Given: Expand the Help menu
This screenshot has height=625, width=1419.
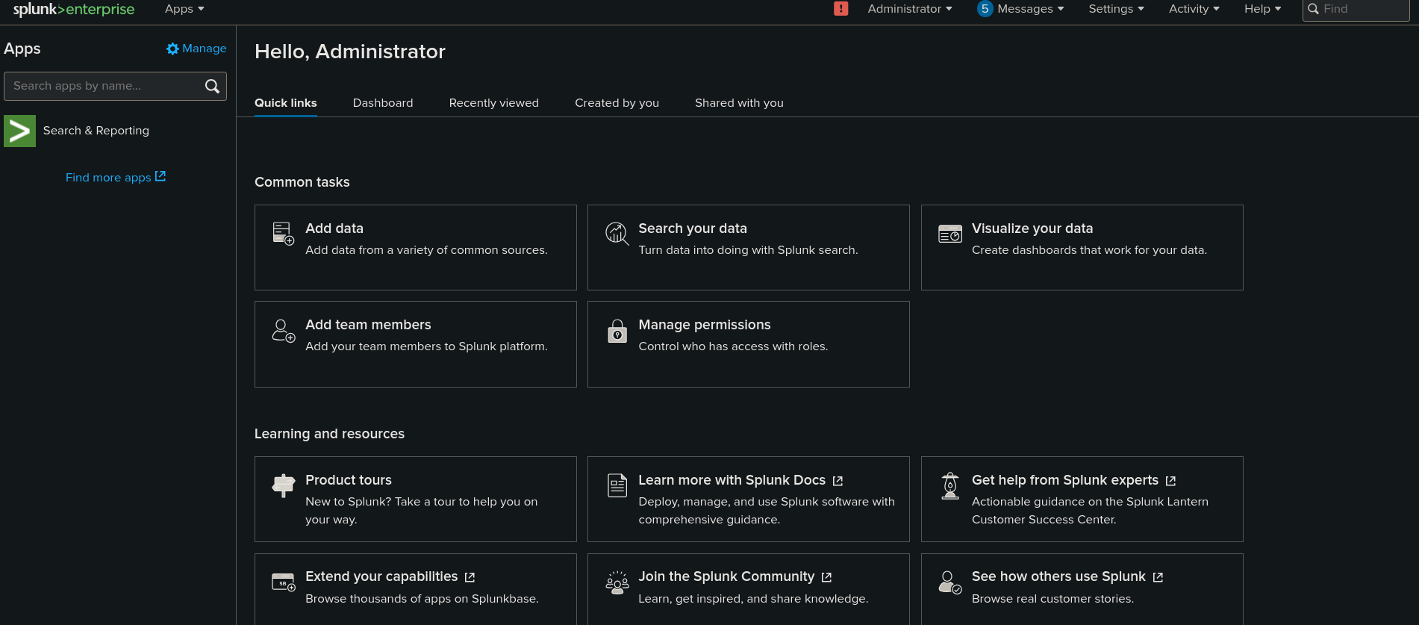Looking at the screenshot, I should (x=1262, y=9).
